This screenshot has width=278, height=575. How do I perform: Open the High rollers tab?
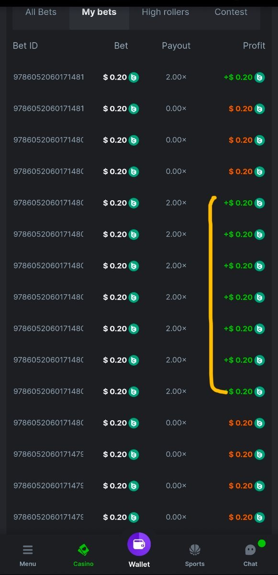click(x=165, y=12)
